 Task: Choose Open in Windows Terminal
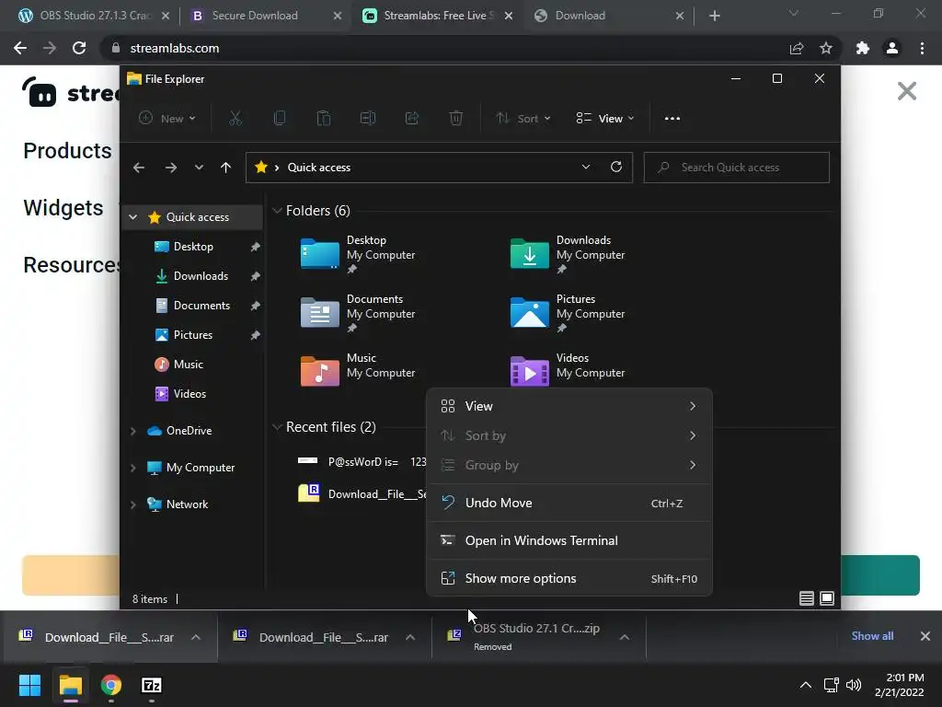569,540
